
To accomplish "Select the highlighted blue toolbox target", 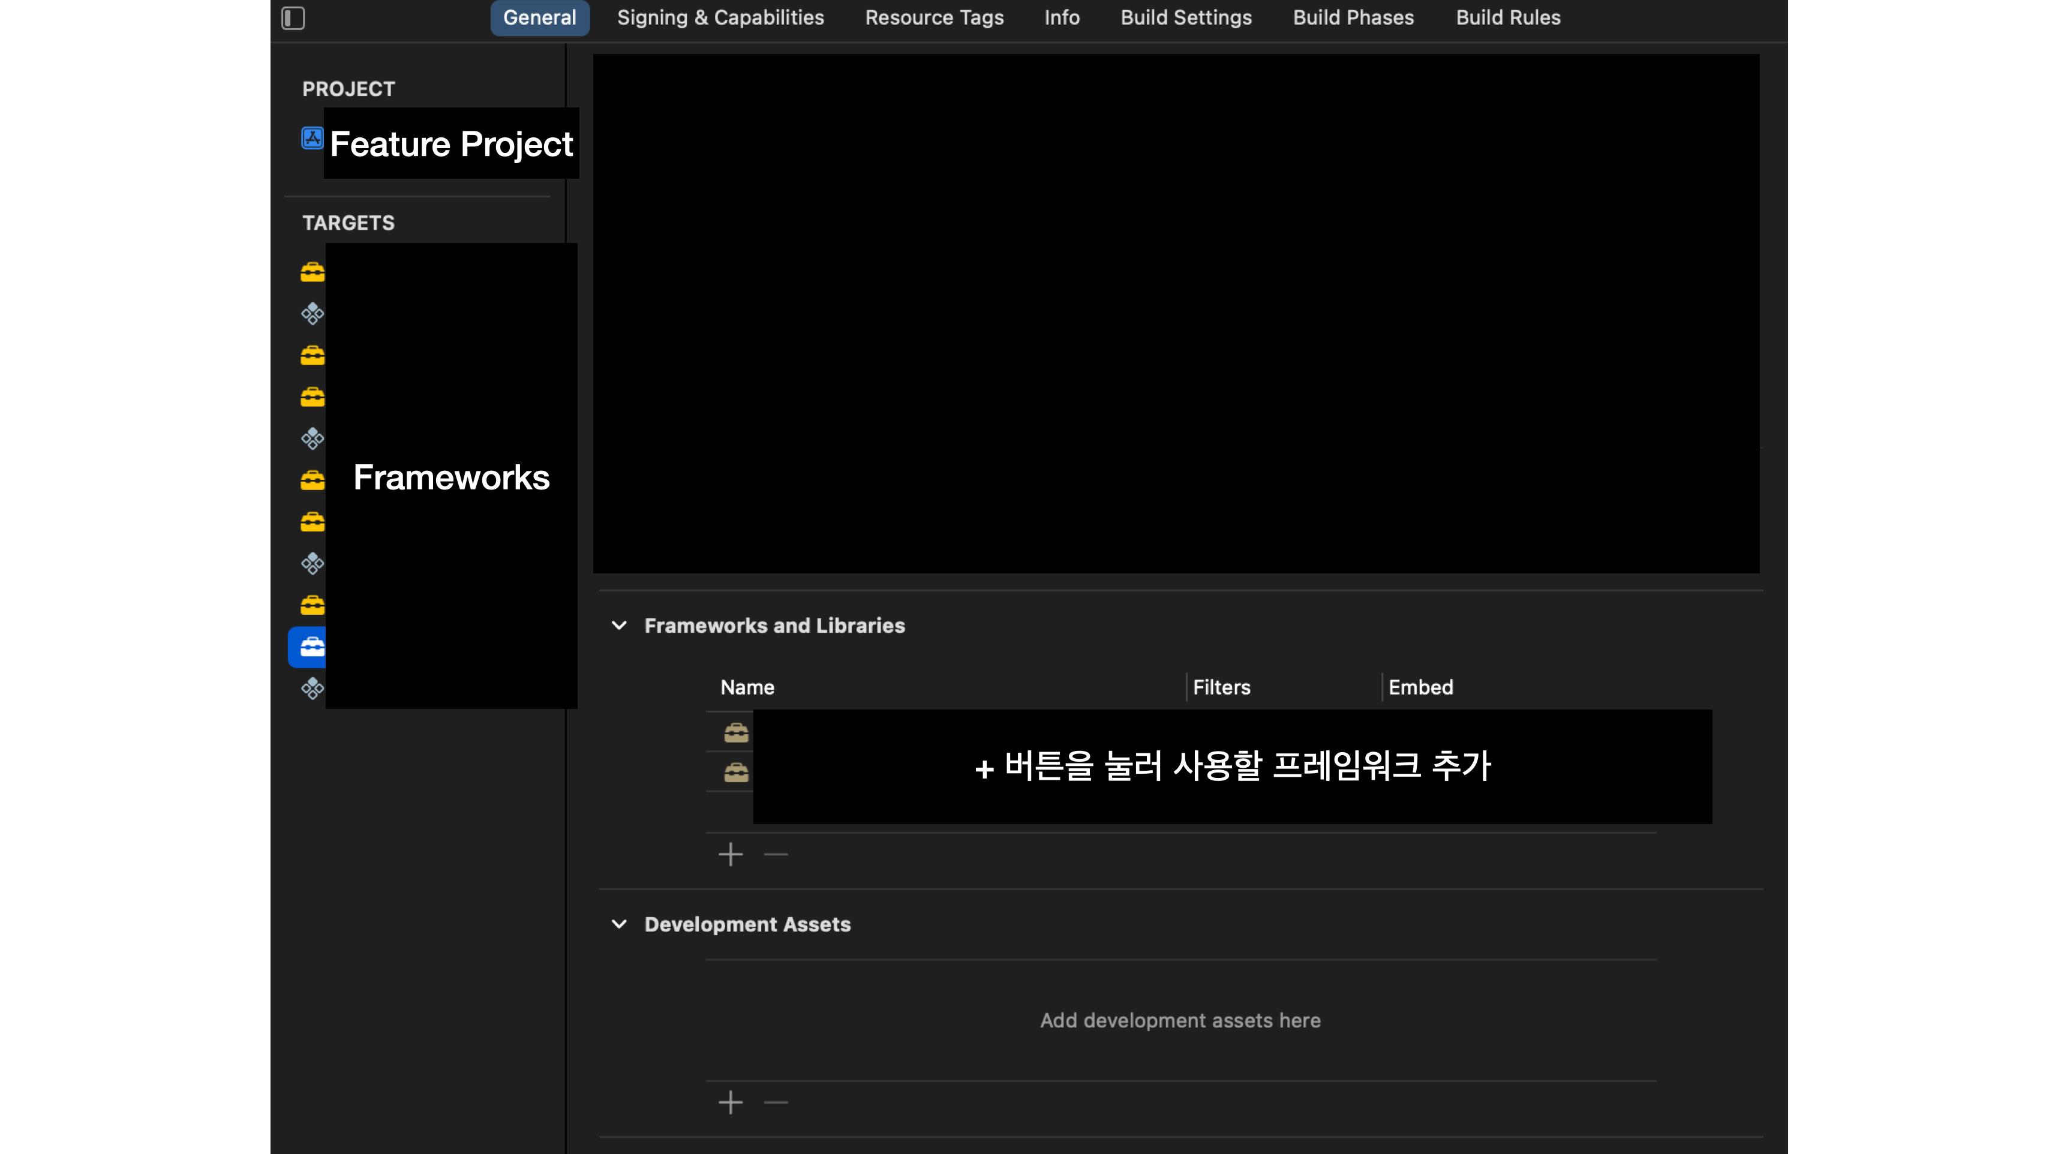I will coord(312,647).
